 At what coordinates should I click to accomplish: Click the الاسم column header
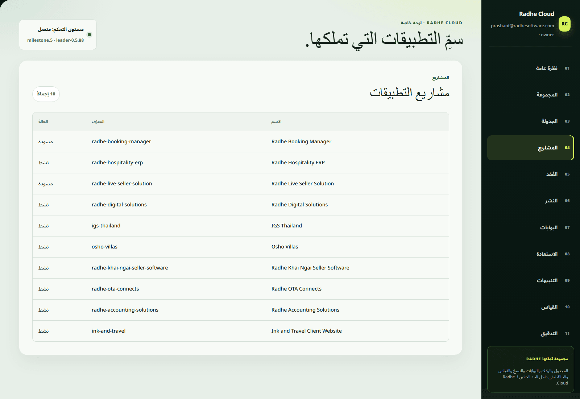[x=276, y=122]
